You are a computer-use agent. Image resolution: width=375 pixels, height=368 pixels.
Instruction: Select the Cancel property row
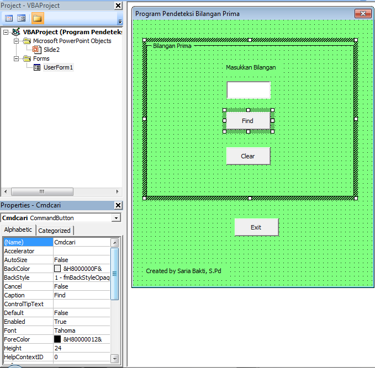pyautogui.click(x=57, y=286)
